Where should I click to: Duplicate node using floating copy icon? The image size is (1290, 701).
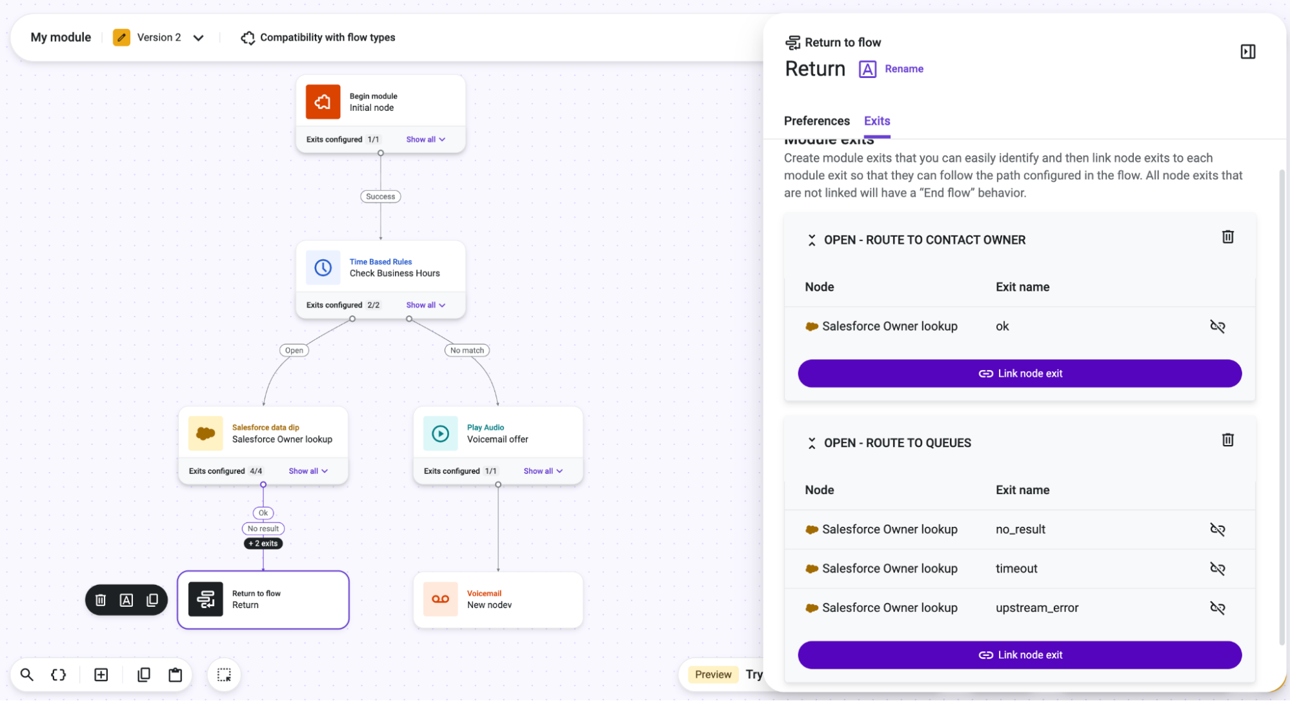tap(152, 600)
